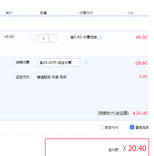Open the promo info bubble beside 省0.90:优惠促销
The width and height of the screenshot is (154, 156).
(x=100, y=38)
